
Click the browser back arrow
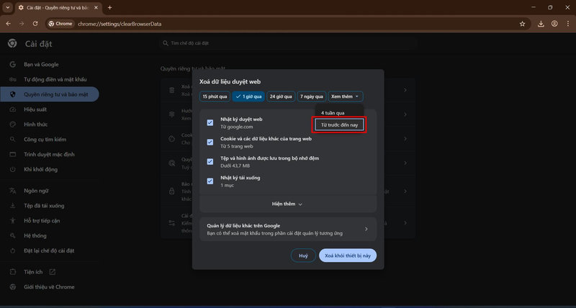[8, 24]
